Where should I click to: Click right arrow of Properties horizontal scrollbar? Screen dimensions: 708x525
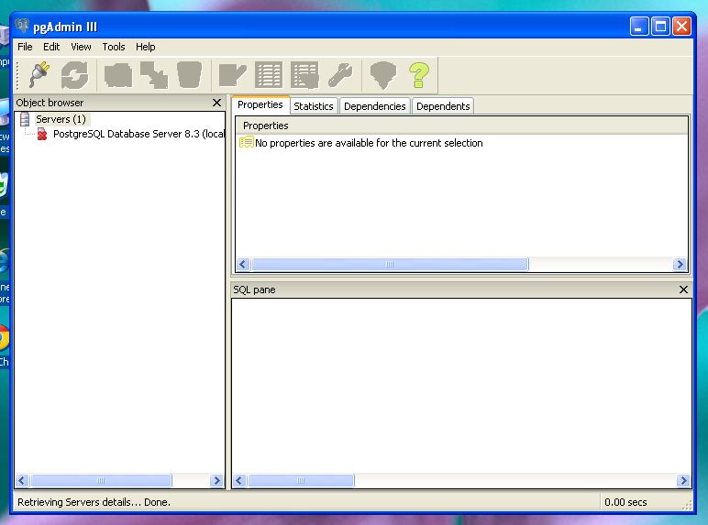pyautogui.click(x=680, y=265)
